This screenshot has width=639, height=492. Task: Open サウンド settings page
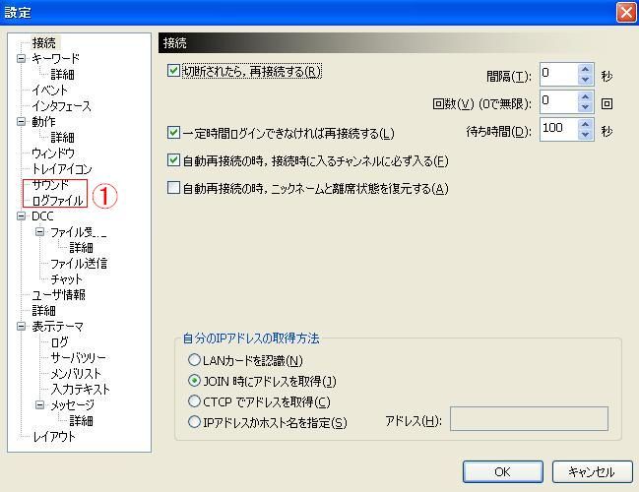coord(50,185)
